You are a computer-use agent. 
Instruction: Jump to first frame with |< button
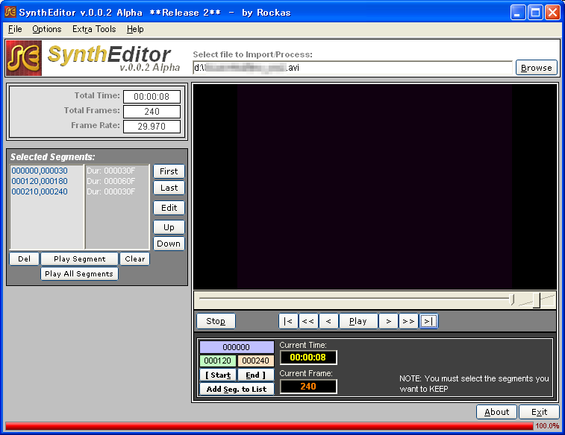[288, 321]
